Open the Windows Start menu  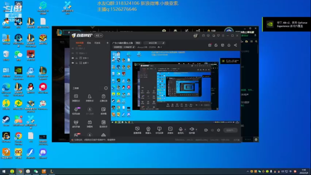coord(4,171)
